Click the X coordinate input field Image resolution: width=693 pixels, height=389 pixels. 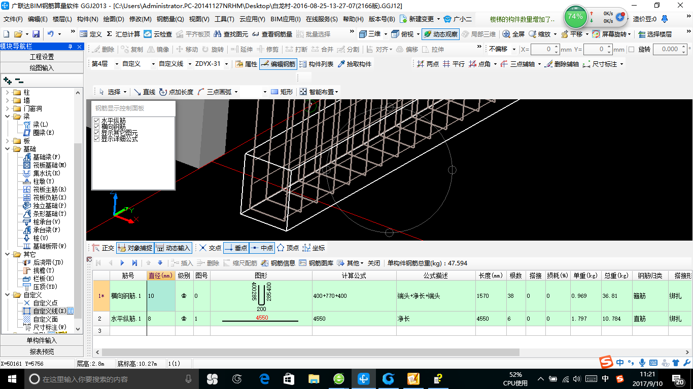(545, 49)
